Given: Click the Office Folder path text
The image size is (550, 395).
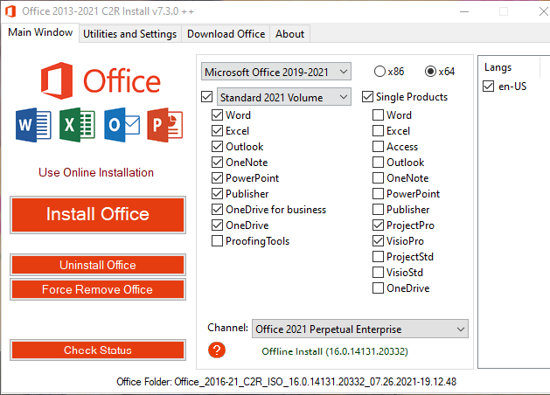Looking at the screenshot, I should pyautogui.click(x=286, y=382).
